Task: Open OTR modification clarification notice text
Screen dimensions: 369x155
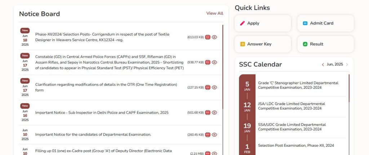Action: tap(106, 87)
